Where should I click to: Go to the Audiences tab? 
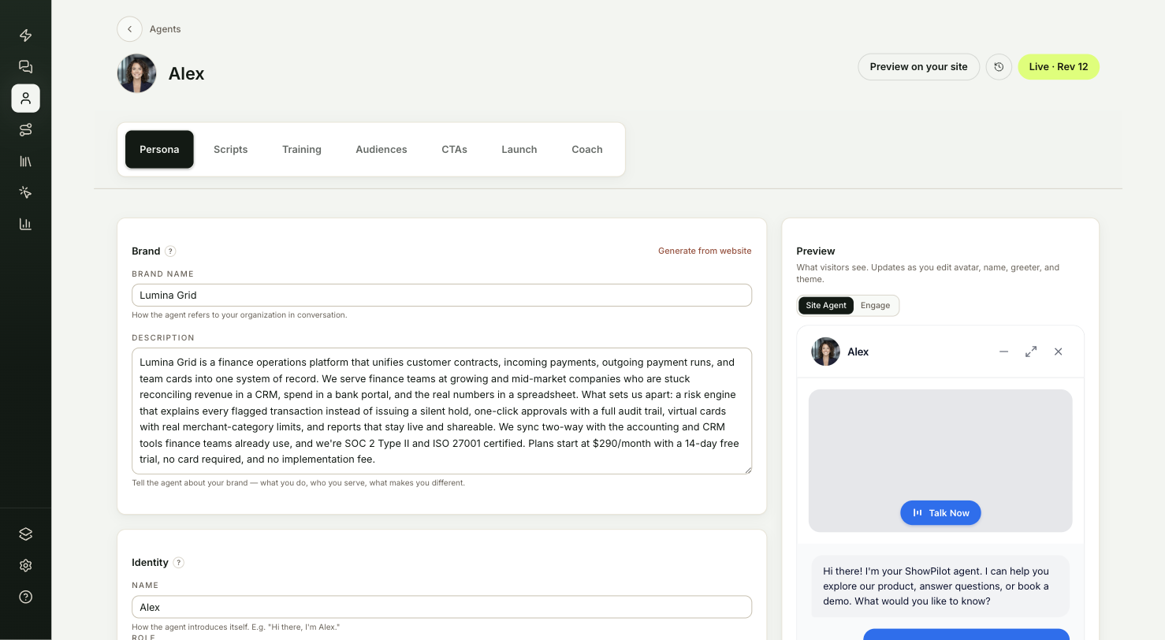pyautogui.click(x=382, y=150)
